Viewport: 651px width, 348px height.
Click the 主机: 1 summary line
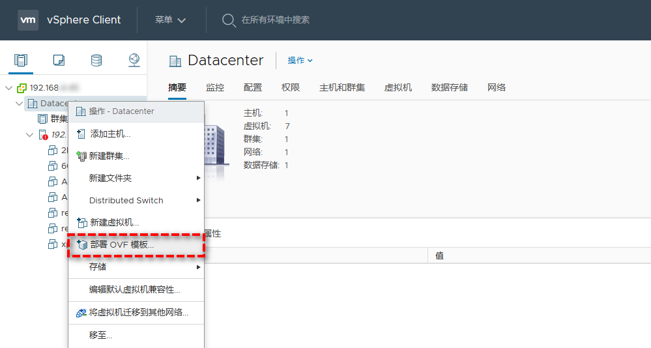(x=266, y=113)
